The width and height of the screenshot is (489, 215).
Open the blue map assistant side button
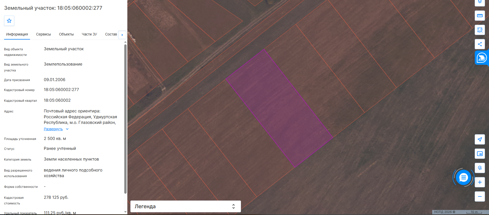pos(482,58)
